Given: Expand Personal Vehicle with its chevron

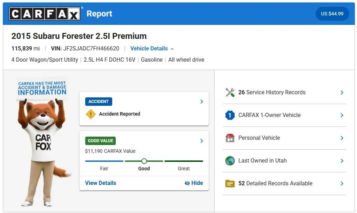Looking at the screenshot, I should [342, 138].
